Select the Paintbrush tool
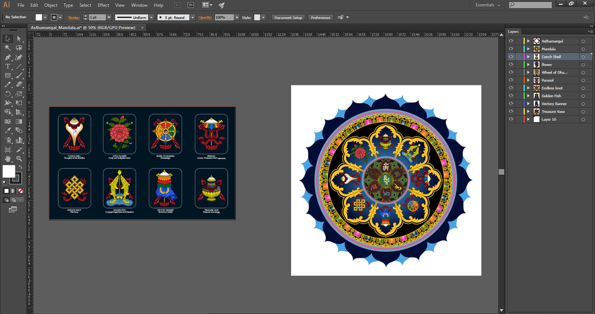 [x=18, y=76]
